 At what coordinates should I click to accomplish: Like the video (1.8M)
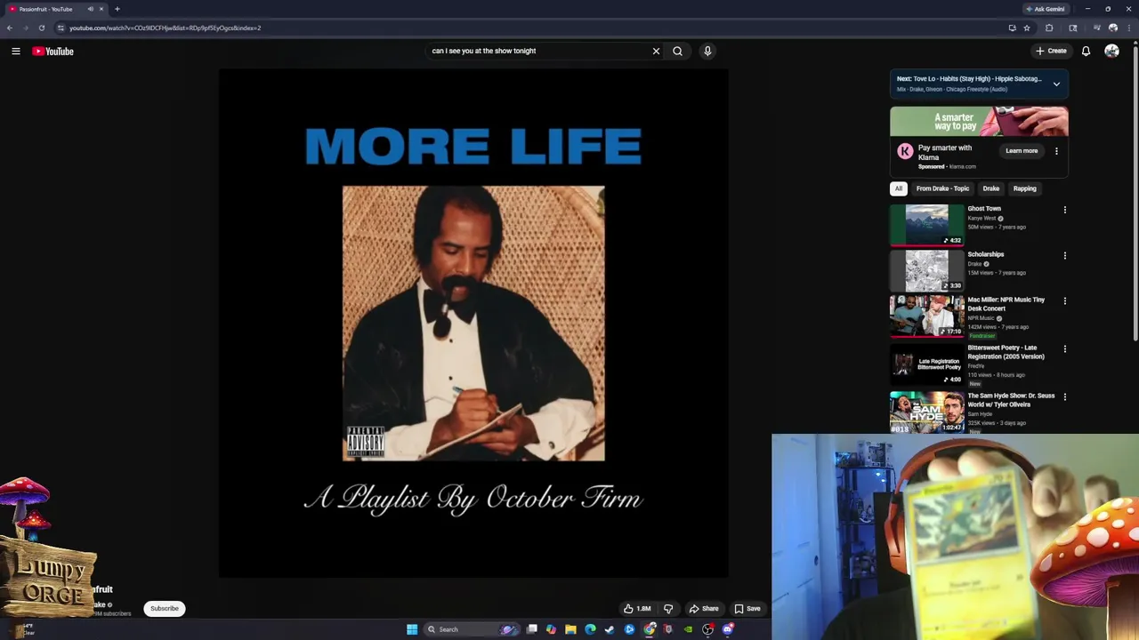coord(637,609)
